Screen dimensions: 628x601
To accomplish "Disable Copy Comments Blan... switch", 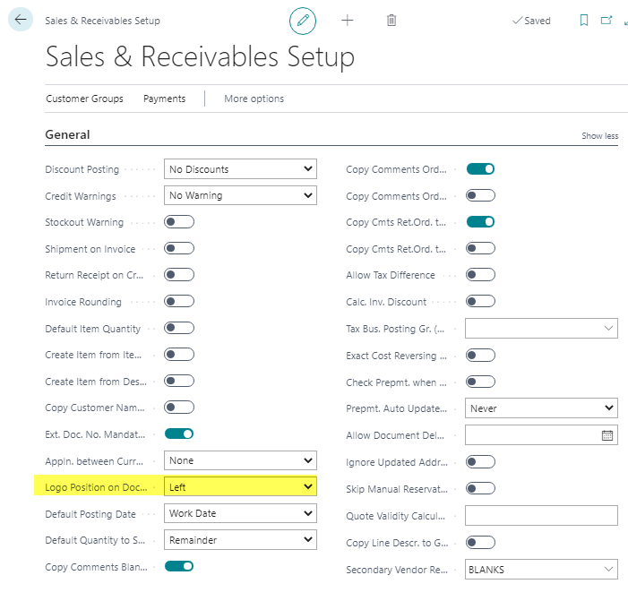I will pos(179,567).
